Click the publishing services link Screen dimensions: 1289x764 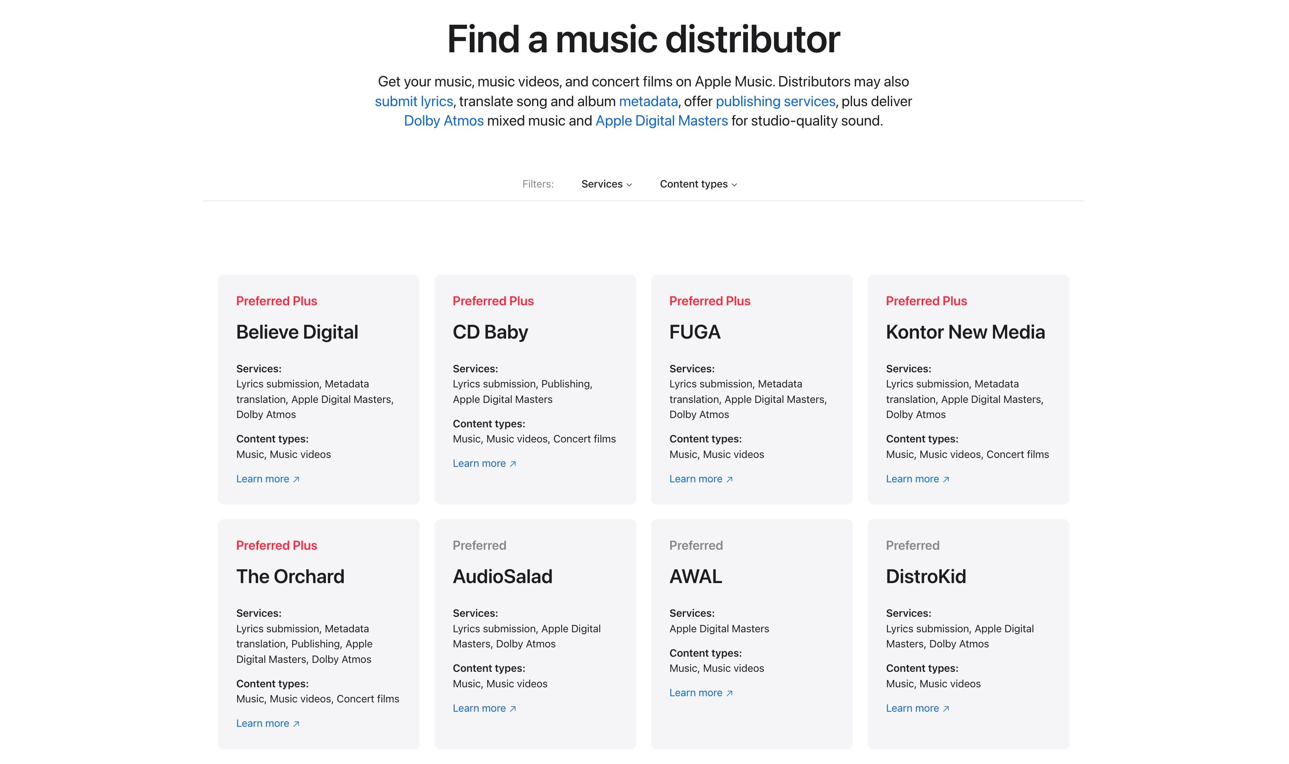click(775, 102)
